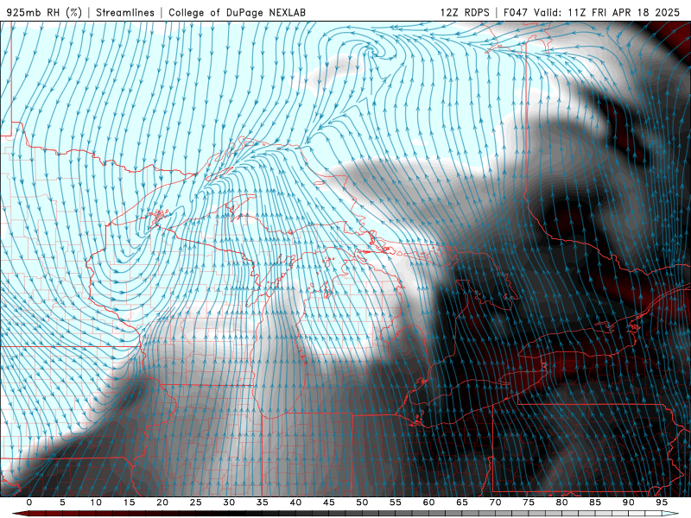This screenshot has width=691, height=518.
Task: Click the '70' colorbar scale label
Action: [495, 502]
